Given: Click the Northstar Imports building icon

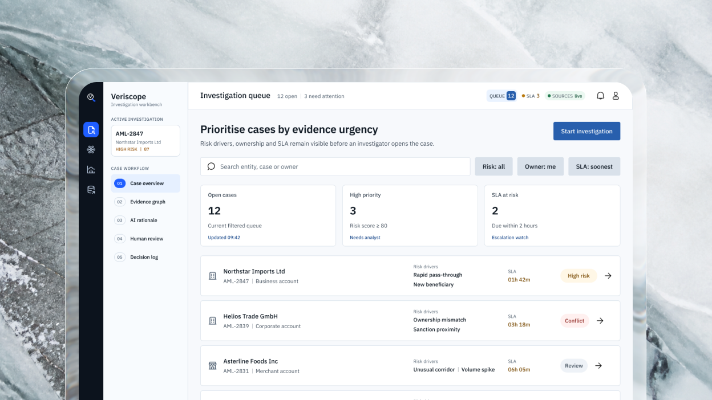Looking at the screenshot, I should point(213,276).
